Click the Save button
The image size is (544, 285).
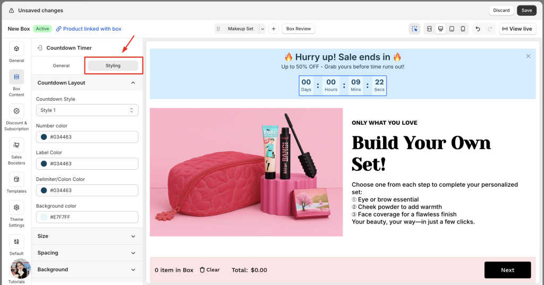(x=526, y=10)
